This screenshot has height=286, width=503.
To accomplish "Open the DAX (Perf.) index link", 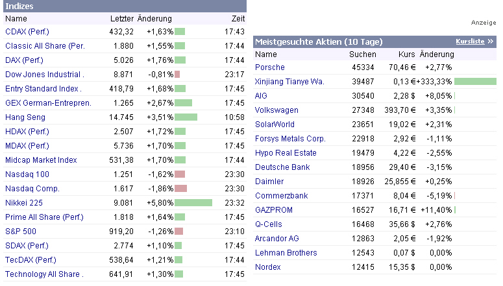I will pos(25,60).
